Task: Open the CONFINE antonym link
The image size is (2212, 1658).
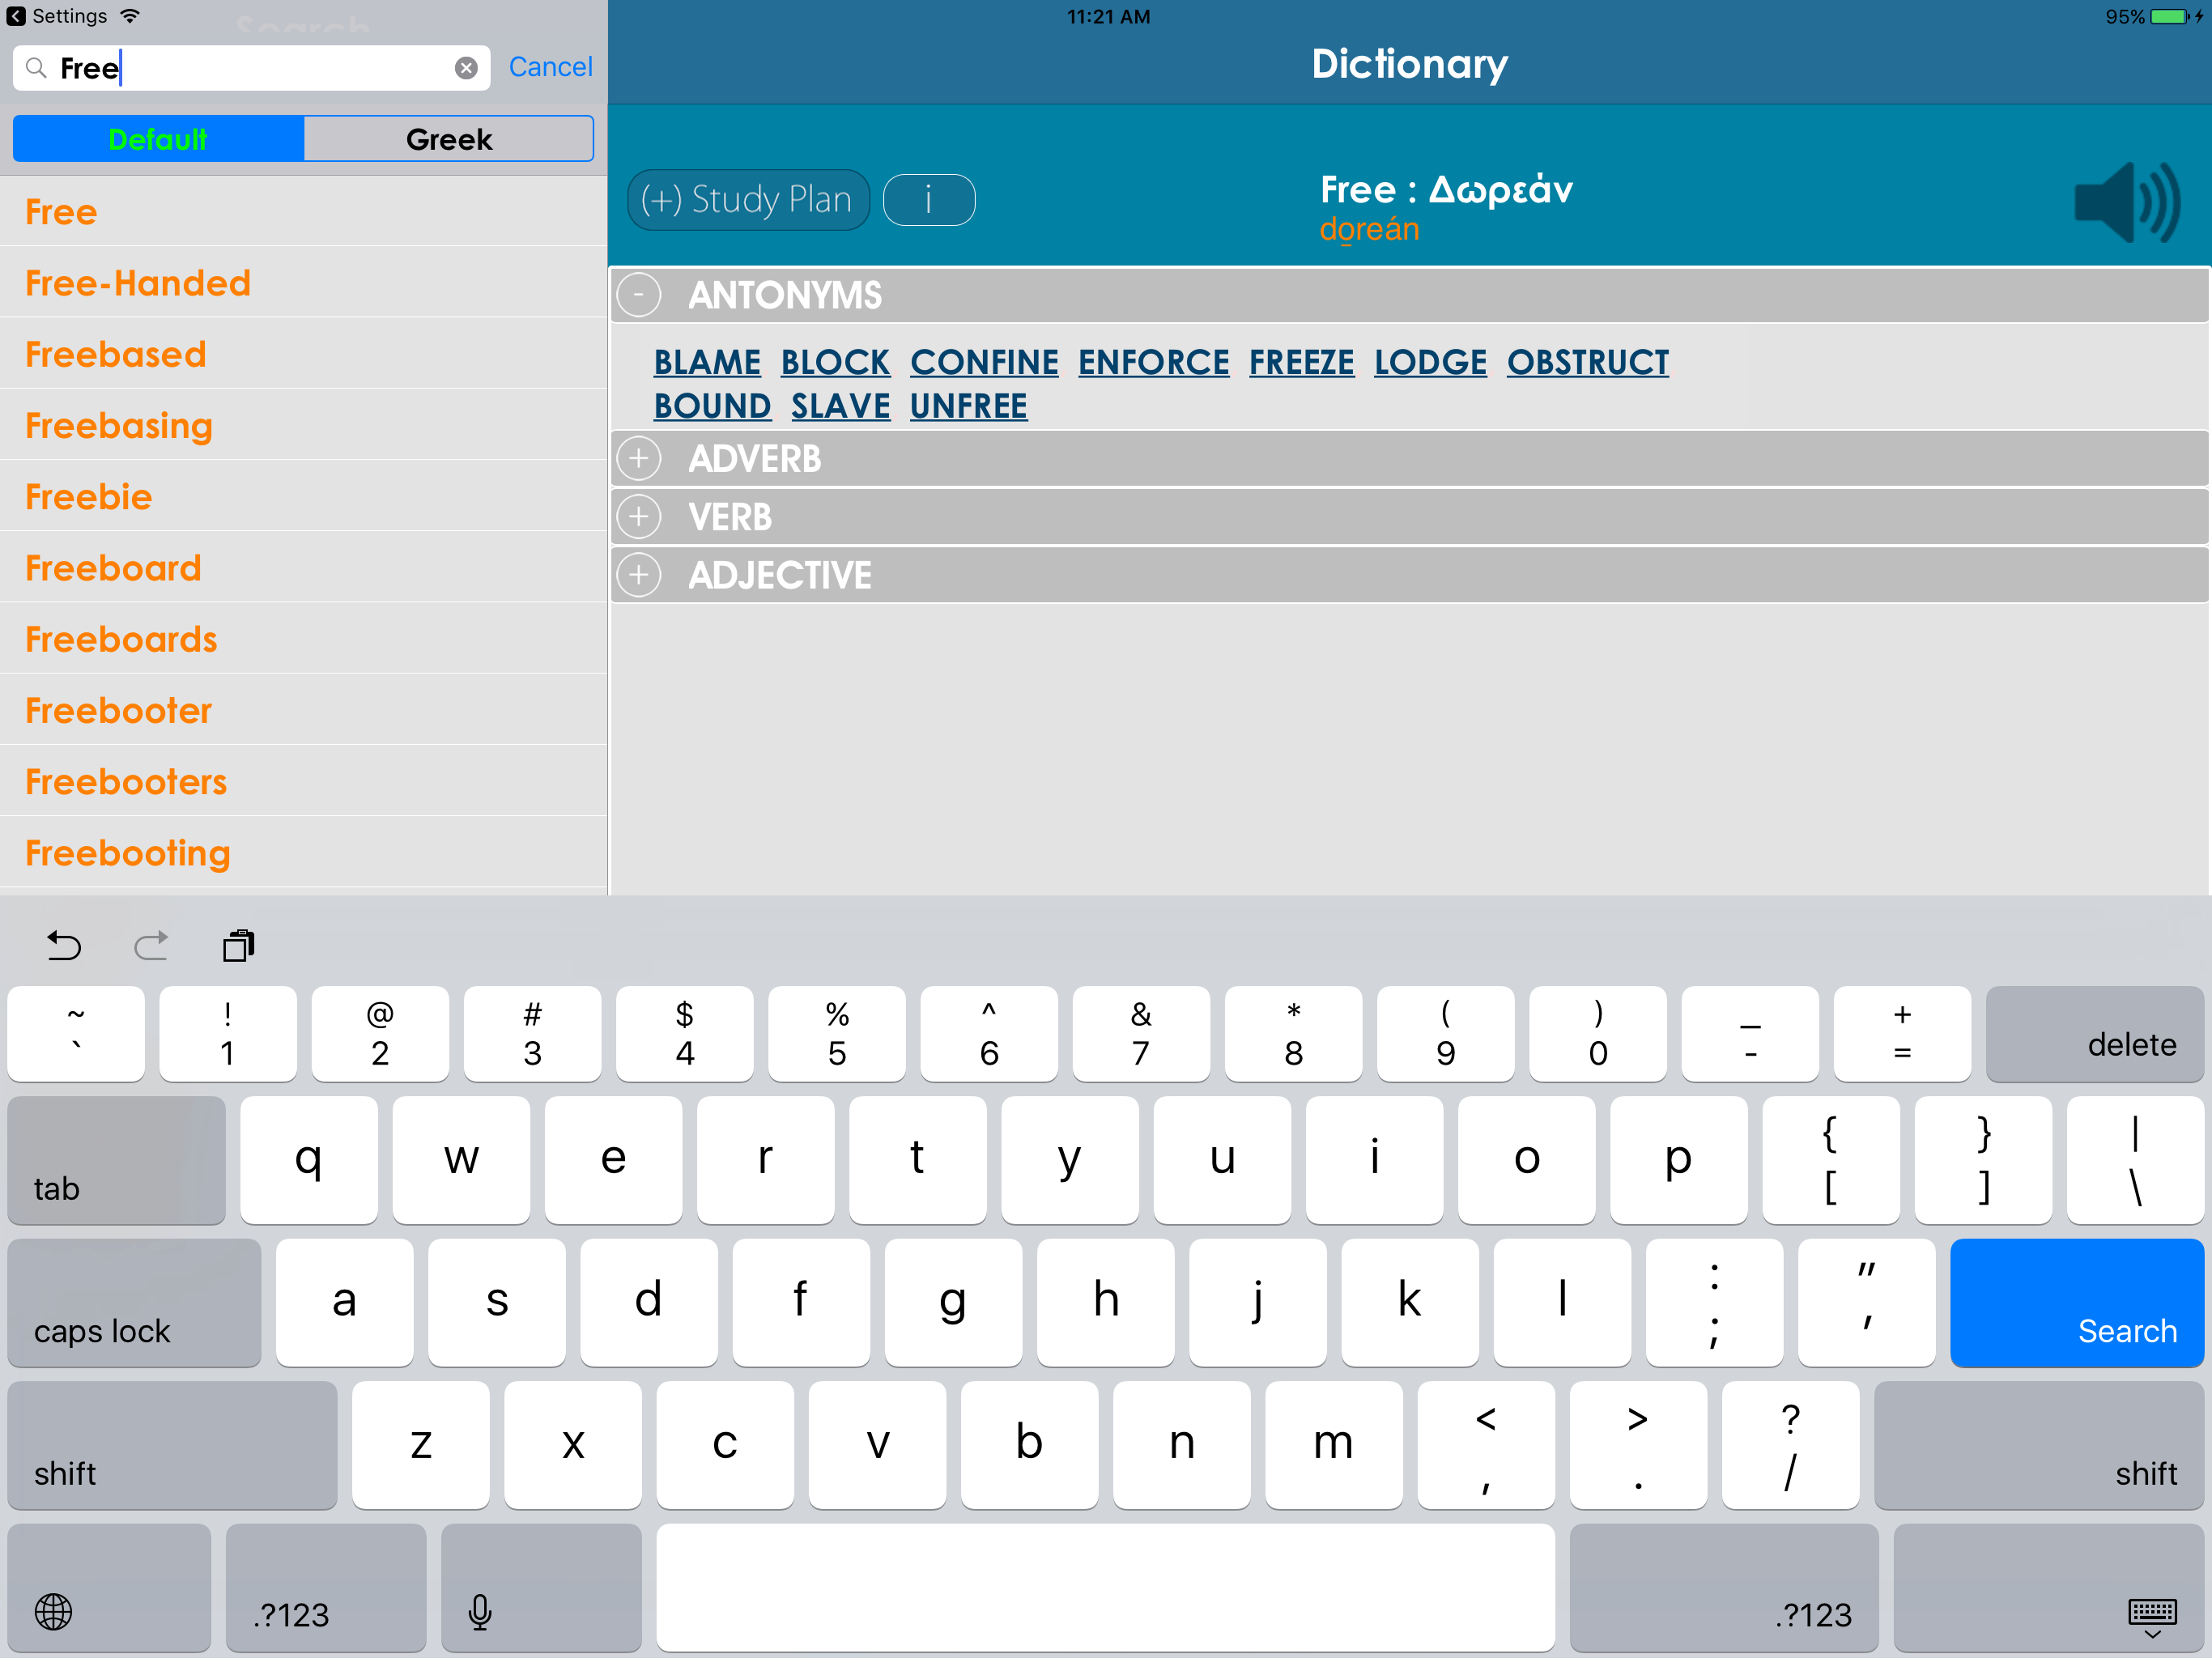Action: click(983, 362)
